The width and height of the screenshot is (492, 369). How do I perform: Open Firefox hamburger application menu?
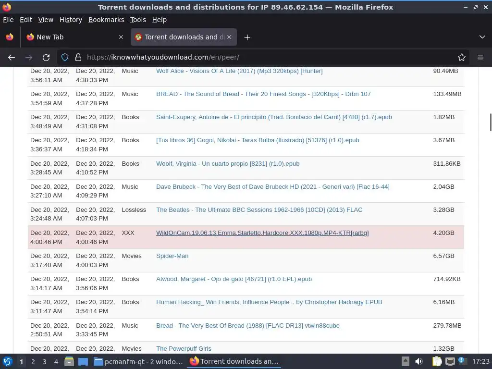click(480, 57)
